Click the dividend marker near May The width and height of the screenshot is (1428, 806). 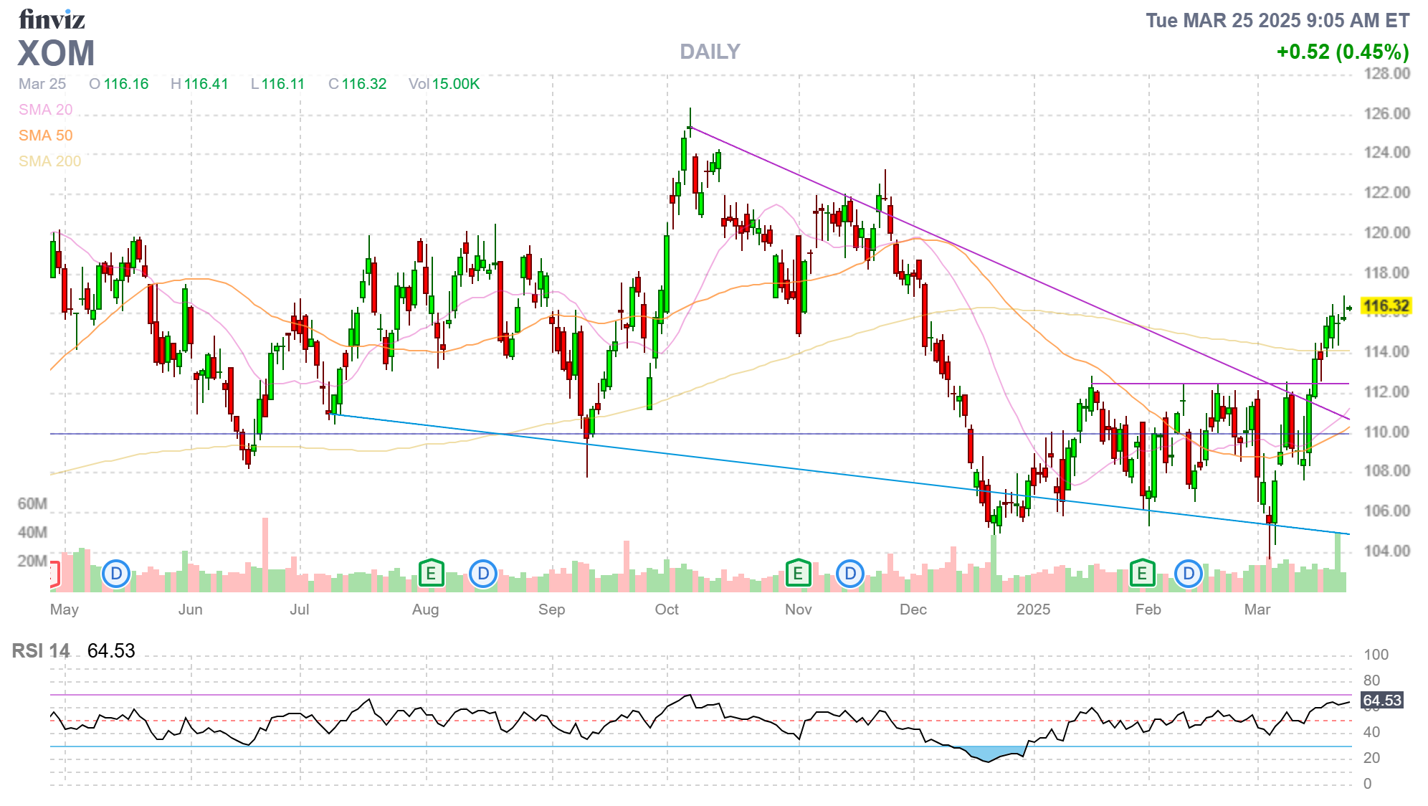[x=116, y=574]
